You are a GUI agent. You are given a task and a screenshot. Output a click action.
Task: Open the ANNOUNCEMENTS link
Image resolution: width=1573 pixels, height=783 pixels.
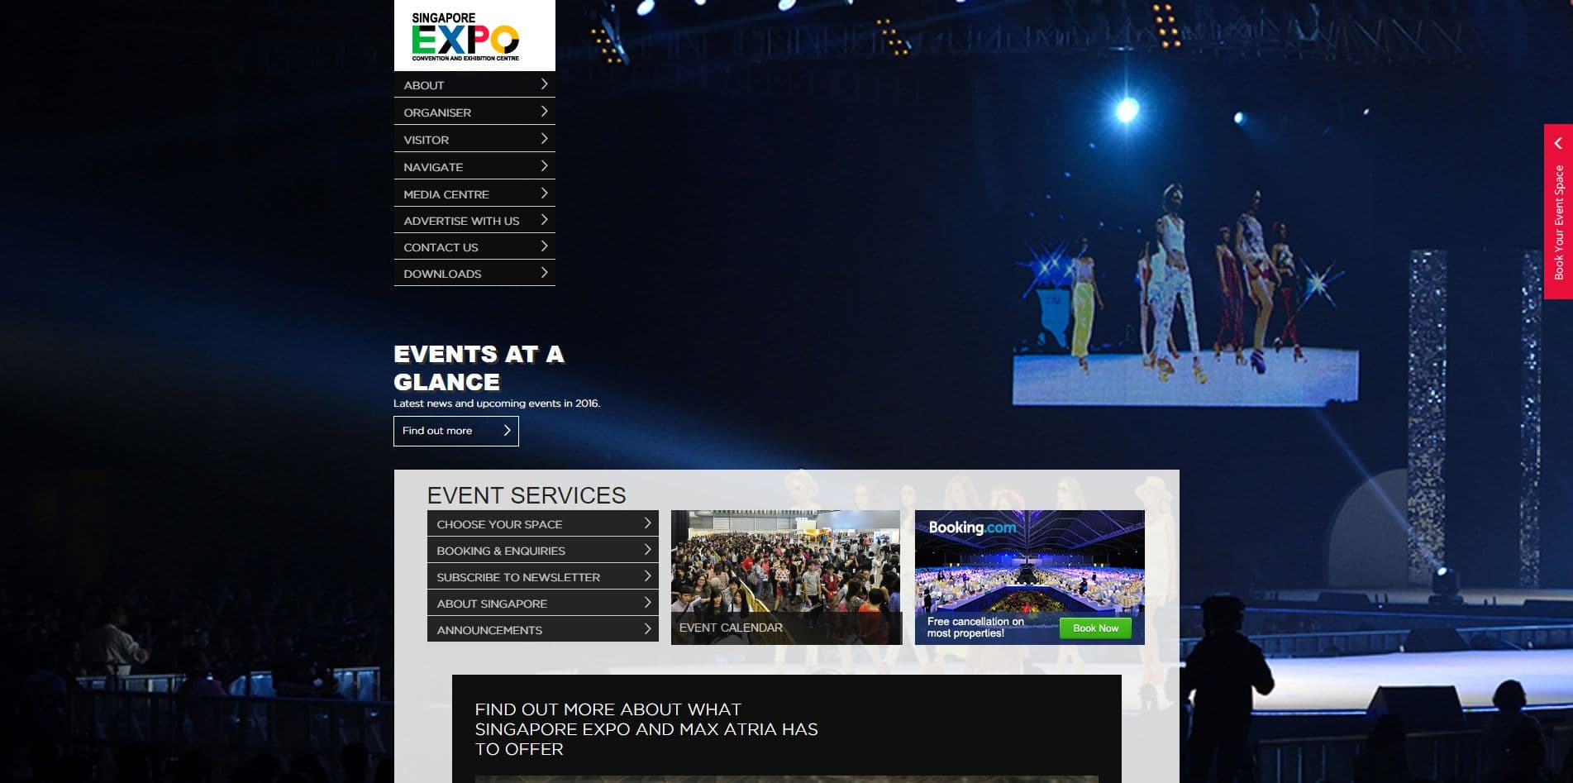point(543,629)
